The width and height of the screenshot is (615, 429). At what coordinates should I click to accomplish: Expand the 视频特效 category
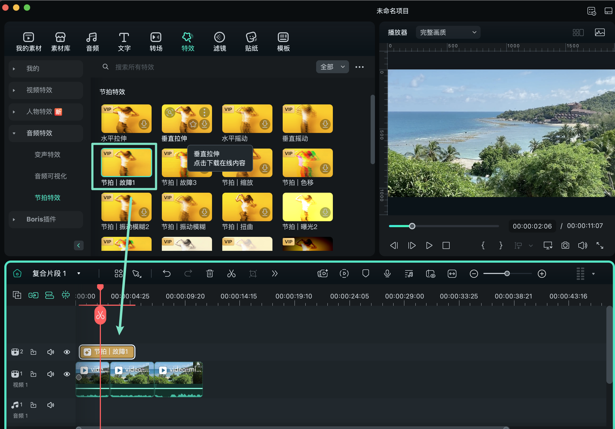39,90
